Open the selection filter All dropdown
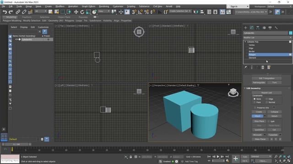293x164 pixels. [x=41, y=11]
